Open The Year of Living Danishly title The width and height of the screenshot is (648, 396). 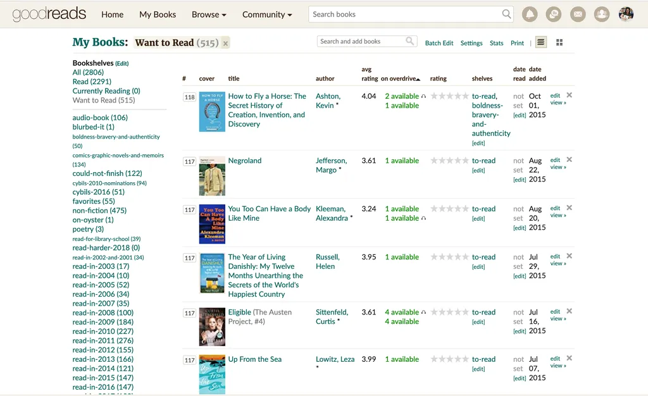265,275
